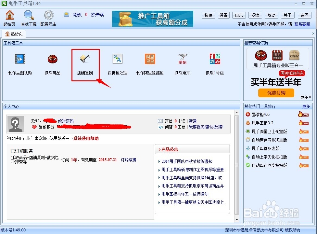Open the 抓取1号店 tool icon
Viewport: 317px width, 234px height.
215,59
